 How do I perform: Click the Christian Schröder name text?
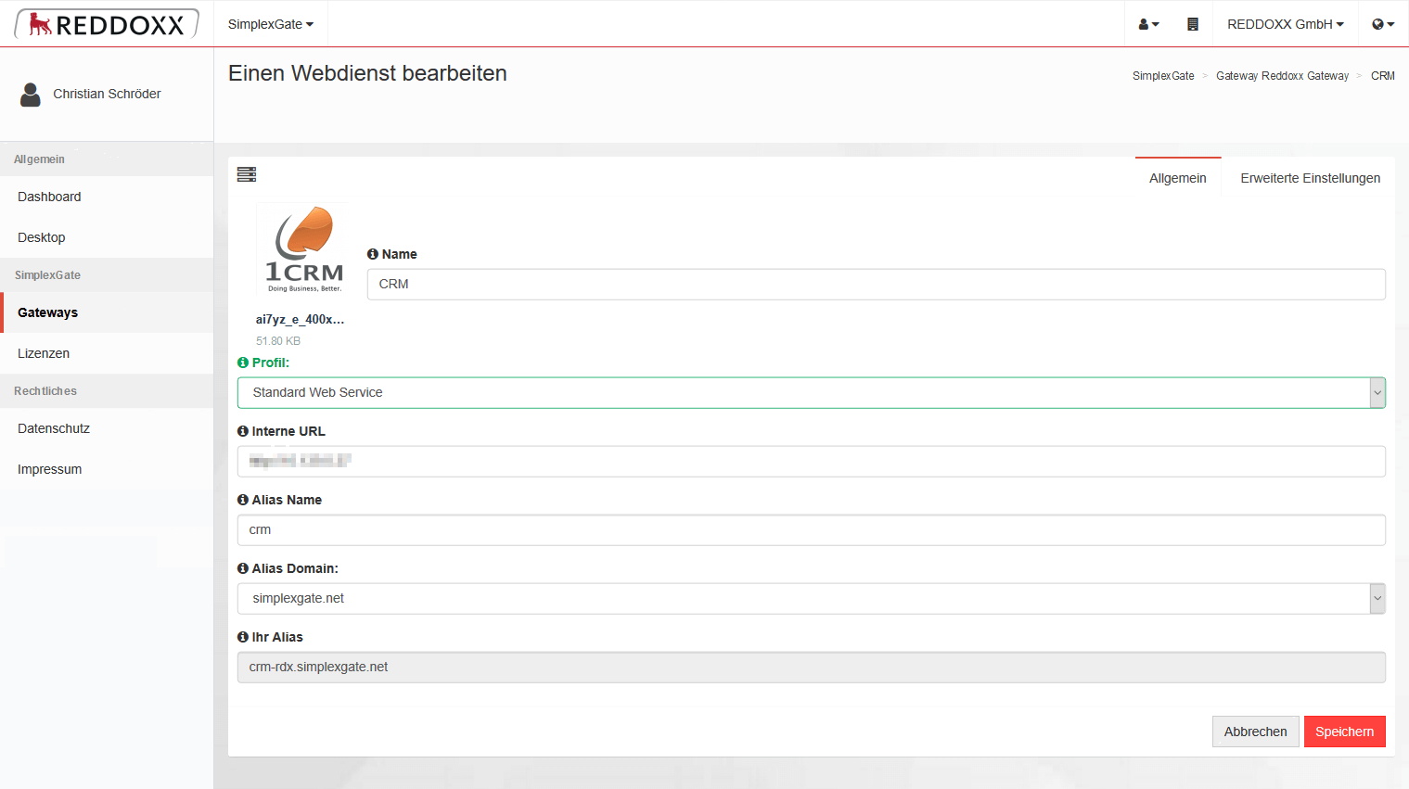pyautogui.click(x=107, y=94)
